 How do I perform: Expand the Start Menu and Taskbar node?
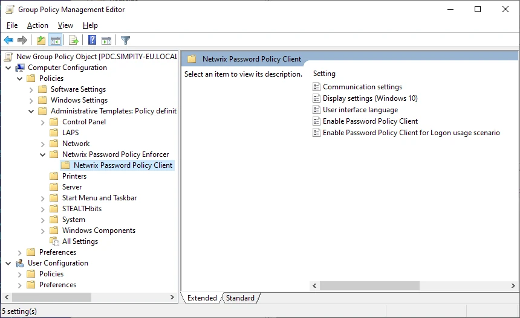click(x=42, y=198)
